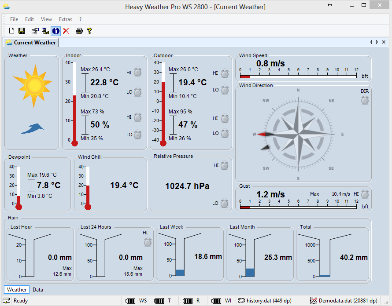Click the blue weather tendency arrow

tap(32, 128)
